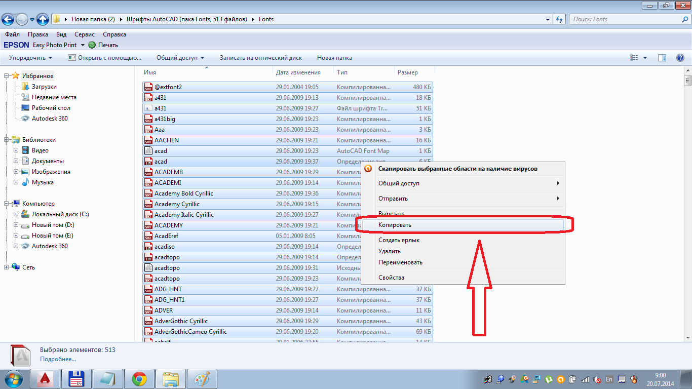Select the AdverGothicCameo Cyrillic file
The height and width of the screenshot is (389, 692).
point(288,332)
